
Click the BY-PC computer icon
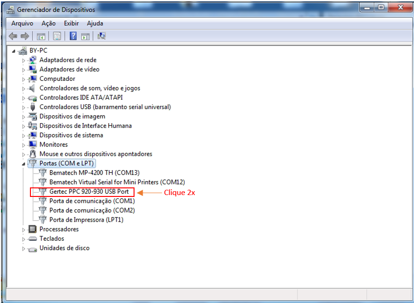tap(23, 50)
